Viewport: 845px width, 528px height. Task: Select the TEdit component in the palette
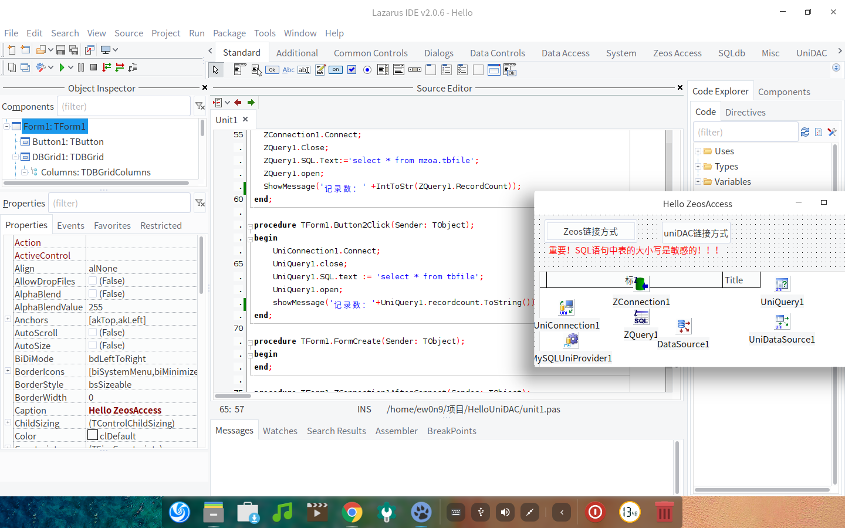304,70
